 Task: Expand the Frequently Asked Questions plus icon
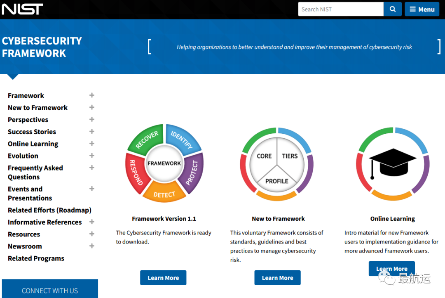(91, 168)
